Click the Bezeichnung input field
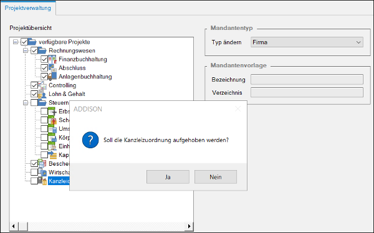The width and height of the screenshot is (374, 233). 307,79
